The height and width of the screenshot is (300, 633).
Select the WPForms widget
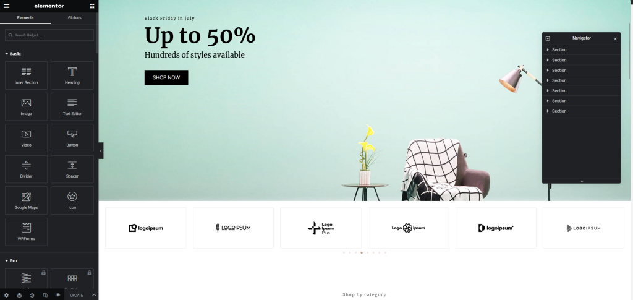(x=26, y=232)
